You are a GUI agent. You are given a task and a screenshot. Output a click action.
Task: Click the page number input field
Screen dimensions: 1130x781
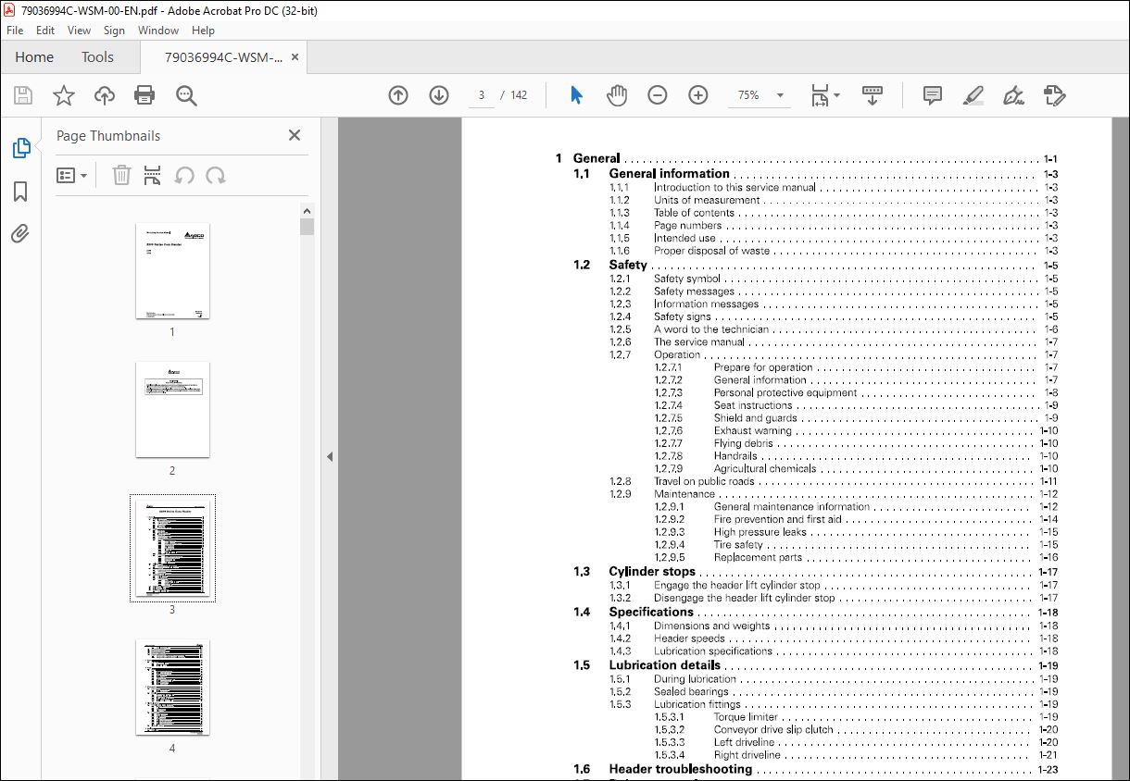tap(482, 95)
